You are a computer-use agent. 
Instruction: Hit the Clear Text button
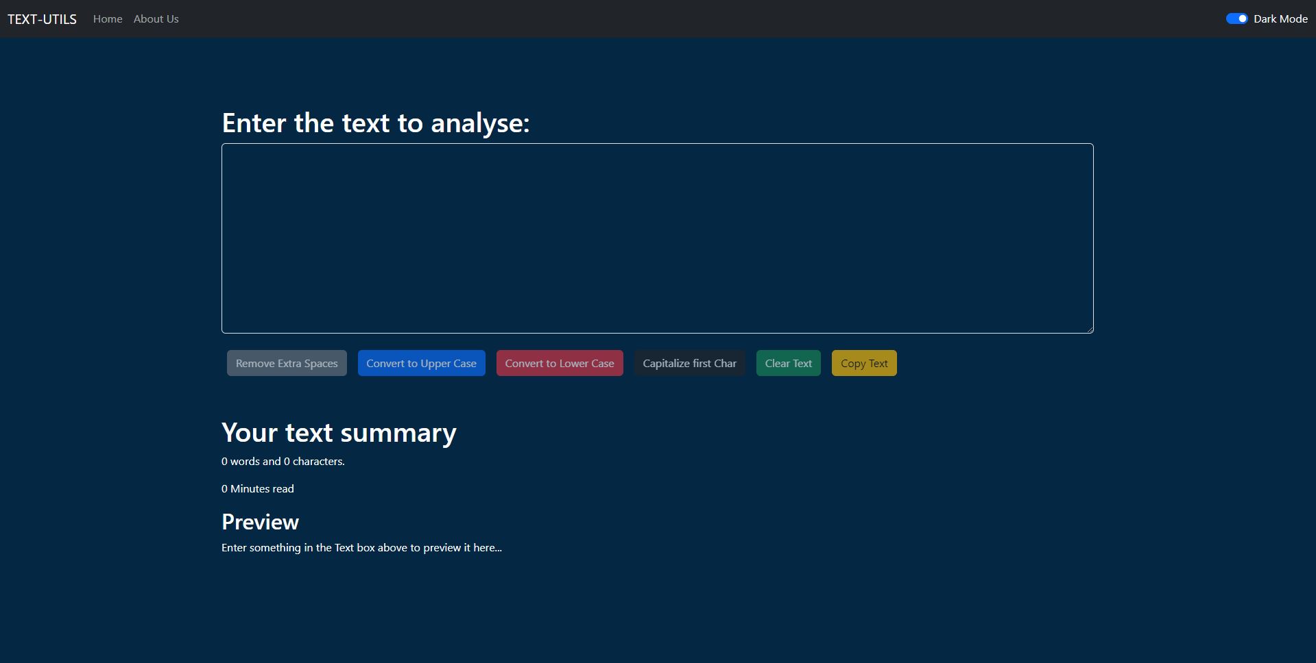pos(788,363)
